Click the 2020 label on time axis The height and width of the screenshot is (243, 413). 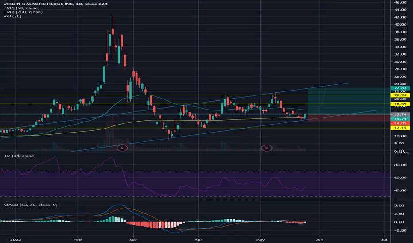(x=15, y=239)
